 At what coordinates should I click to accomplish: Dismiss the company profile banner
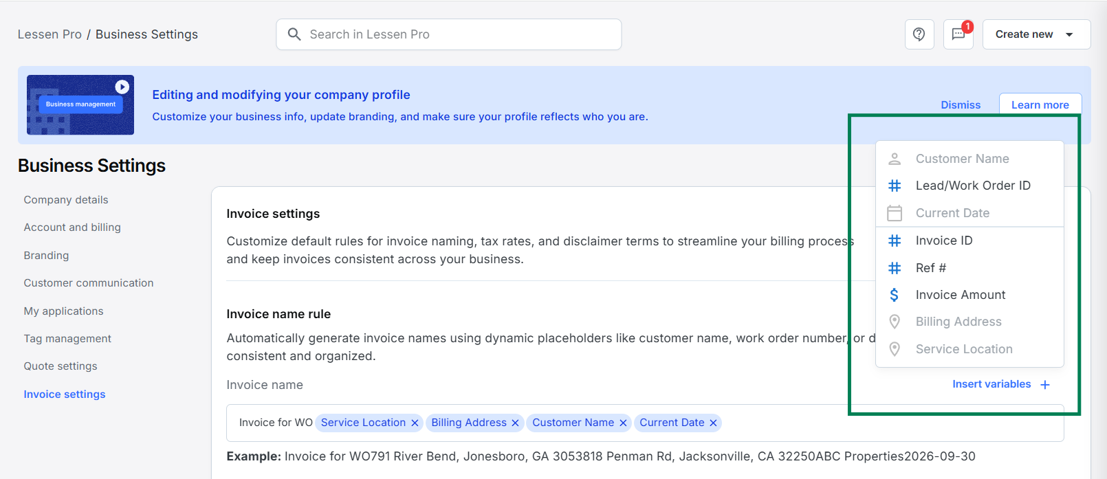(961, 105)
